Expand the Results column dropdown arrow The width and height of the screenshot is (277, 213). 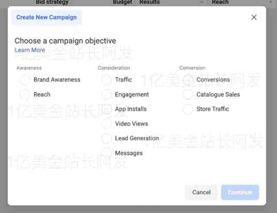202,2
